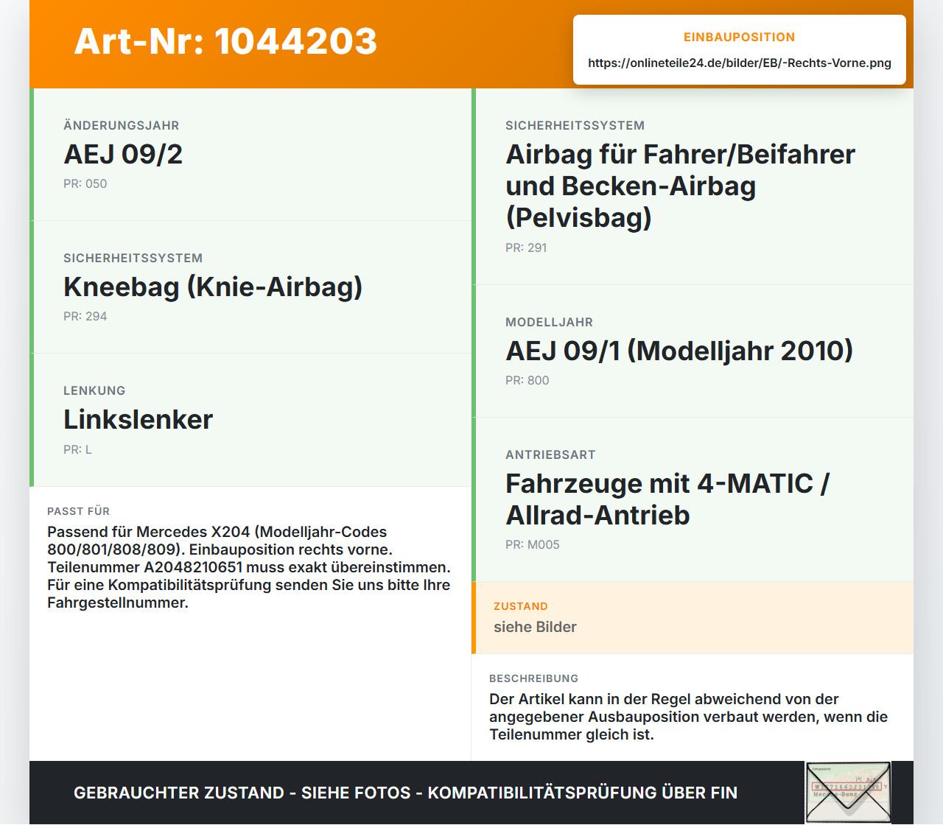Select the Linkslenker value
The width and height of the screenshot is (943, 825).
pyautogui.click(x=138, y=419)
